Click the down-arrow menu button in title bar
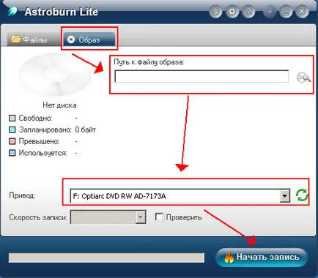Screen dimensions: 318x278 coord(270,12)
